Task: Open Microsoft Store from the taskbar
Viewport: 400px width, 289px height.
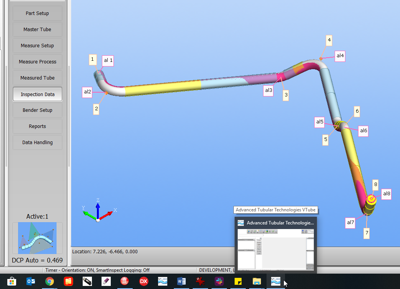Action: click(12, 282)
